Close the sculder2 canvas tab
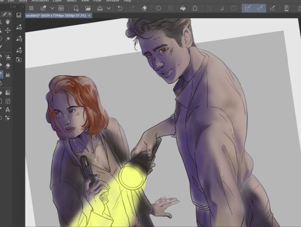The height and width of the screenshot is (227, 301). tap(89, 16)
